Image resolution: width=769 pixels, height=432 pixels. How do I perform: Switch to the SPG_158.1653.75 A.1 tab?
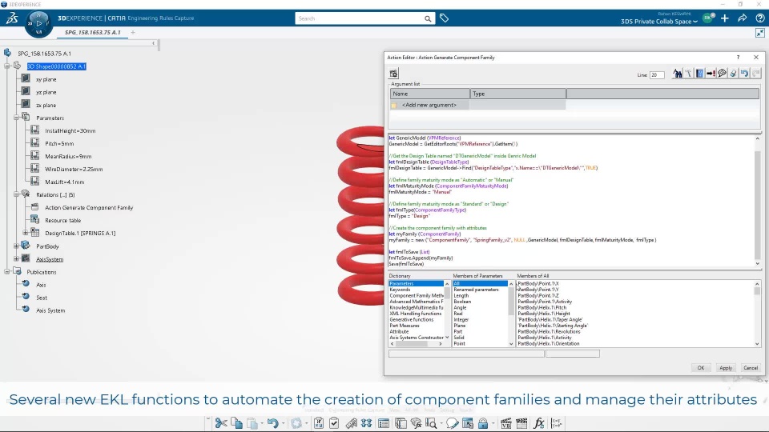pyautogui.click(x=93, y=32)
